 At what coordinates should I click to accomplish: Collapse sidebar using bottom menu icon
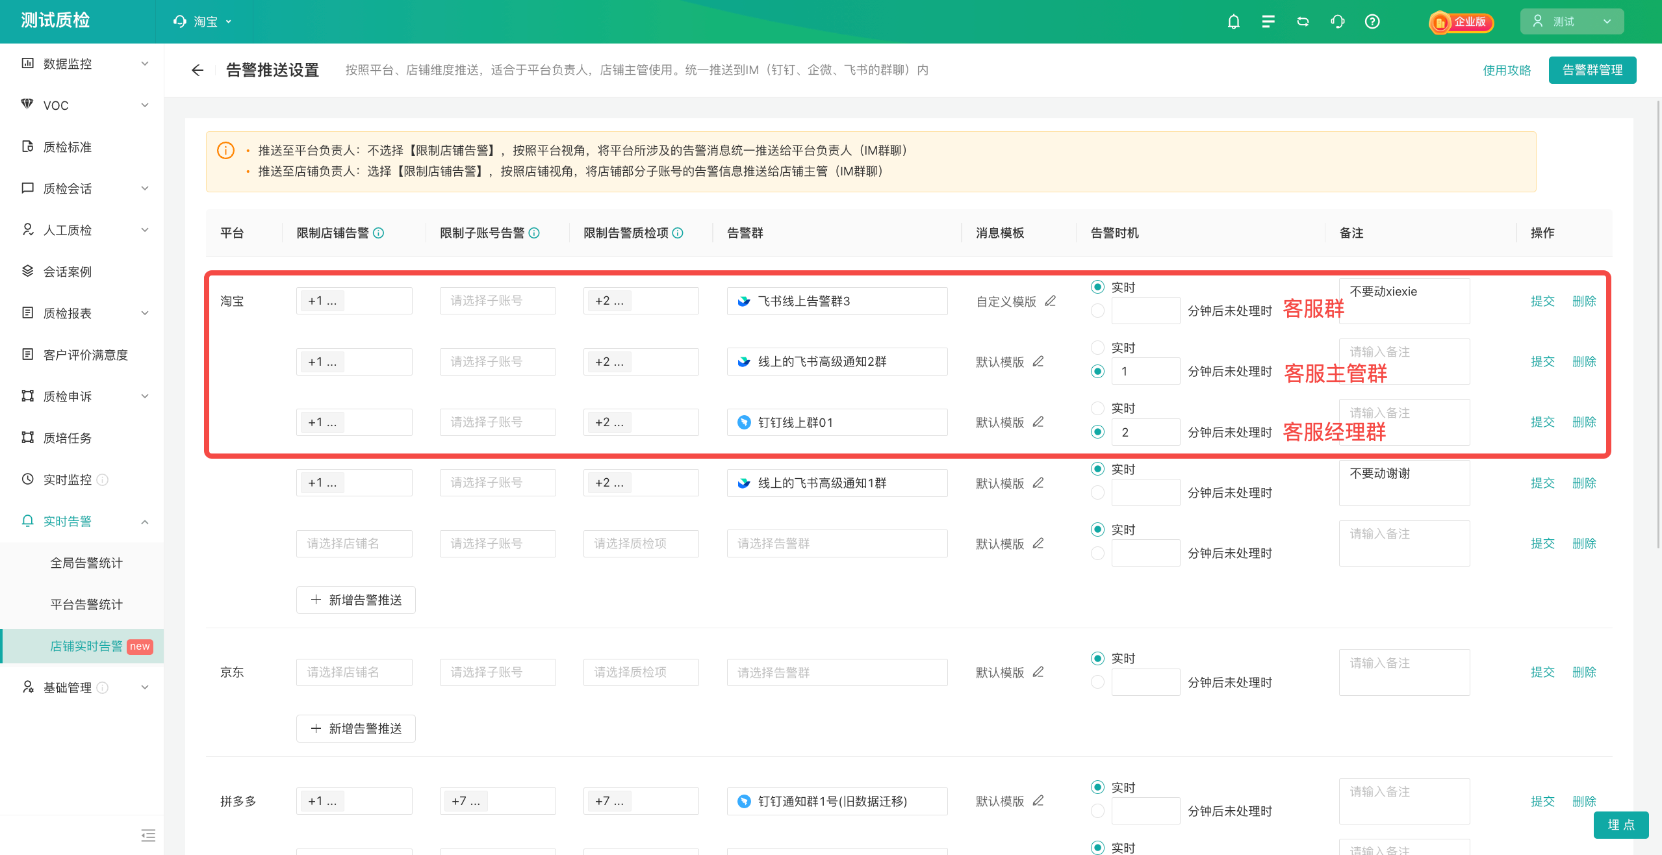point(148,836)
